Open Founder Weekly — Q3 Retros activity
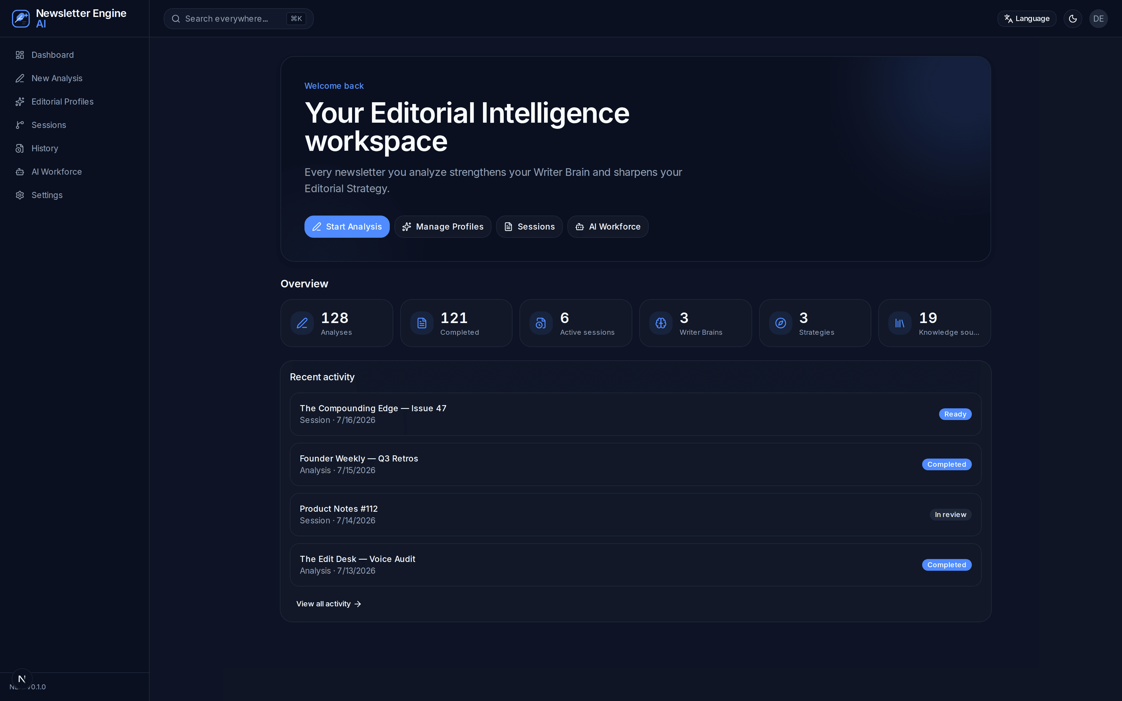 [x=635, y=464]
